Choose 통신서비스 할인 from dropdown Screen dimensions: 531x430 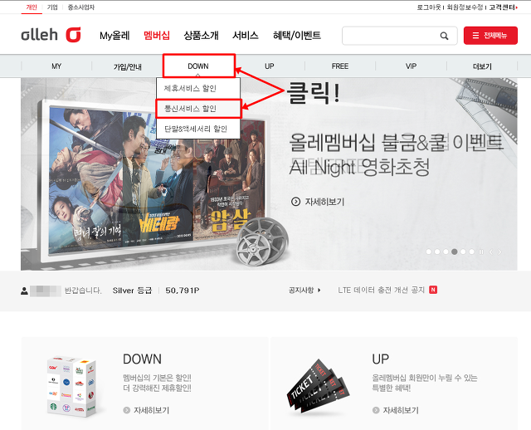click(198, 109)
